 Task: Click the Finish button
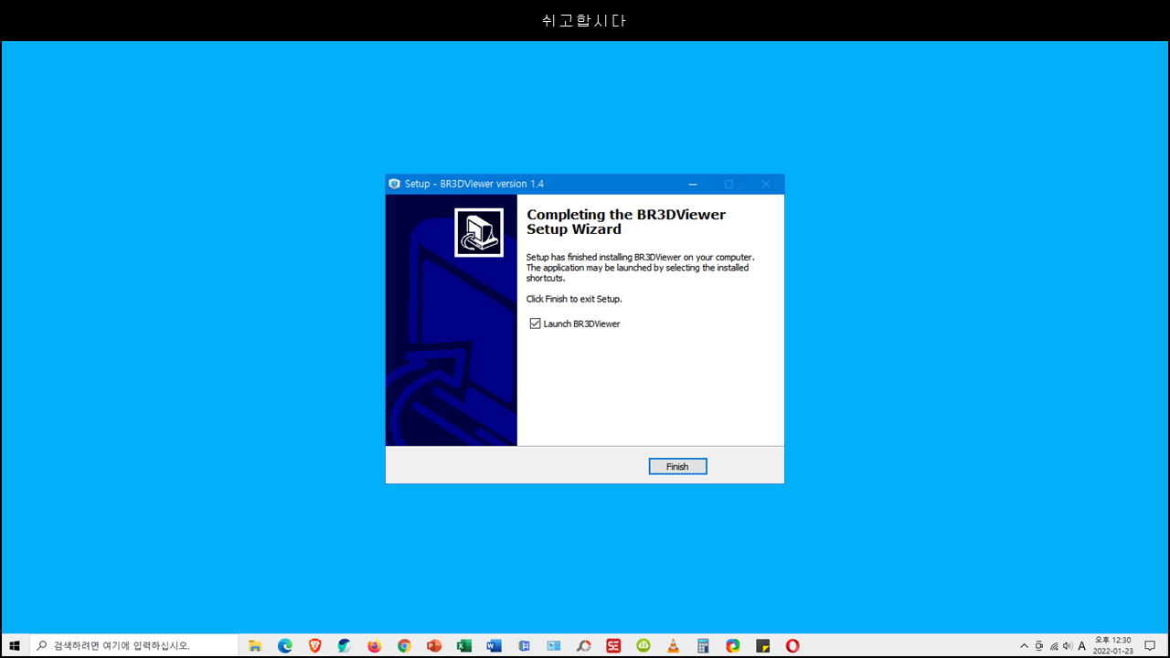677,466
